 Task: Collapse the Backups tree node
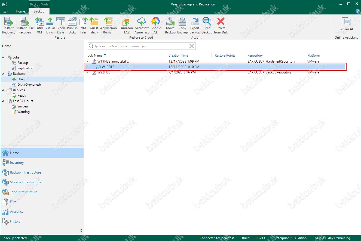tap(4, 74)
